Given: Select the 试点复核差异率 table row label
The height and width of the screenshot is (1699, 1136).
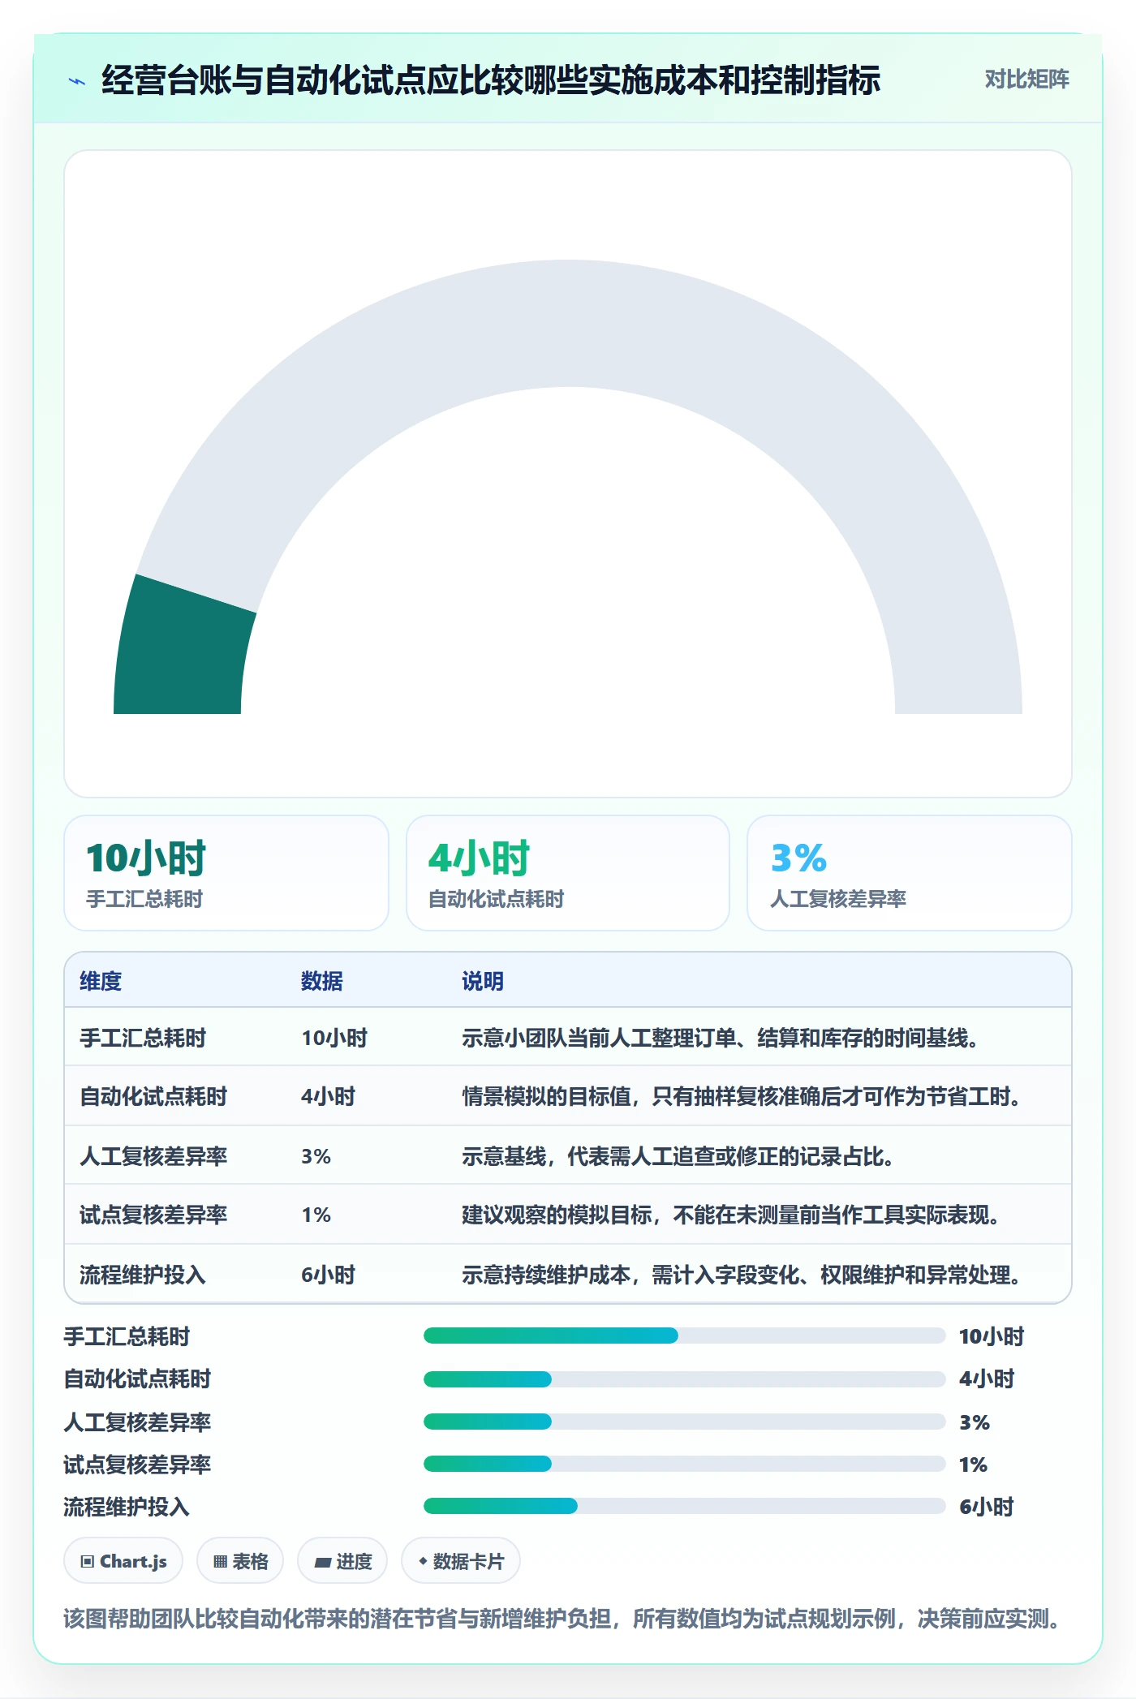Looking at the screenshot, I should point(153,1215).
